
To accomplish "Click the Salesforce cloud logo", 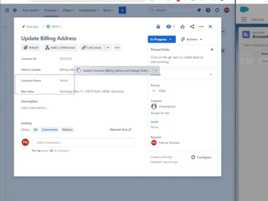I will click(244, 9).
